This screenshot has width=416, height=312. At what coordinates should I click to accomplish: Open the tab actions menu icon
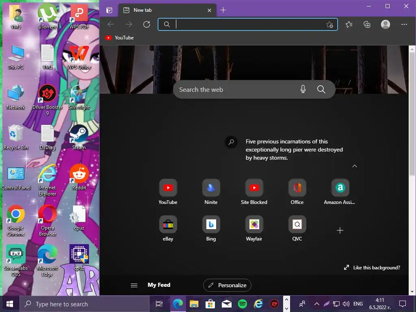109,10
